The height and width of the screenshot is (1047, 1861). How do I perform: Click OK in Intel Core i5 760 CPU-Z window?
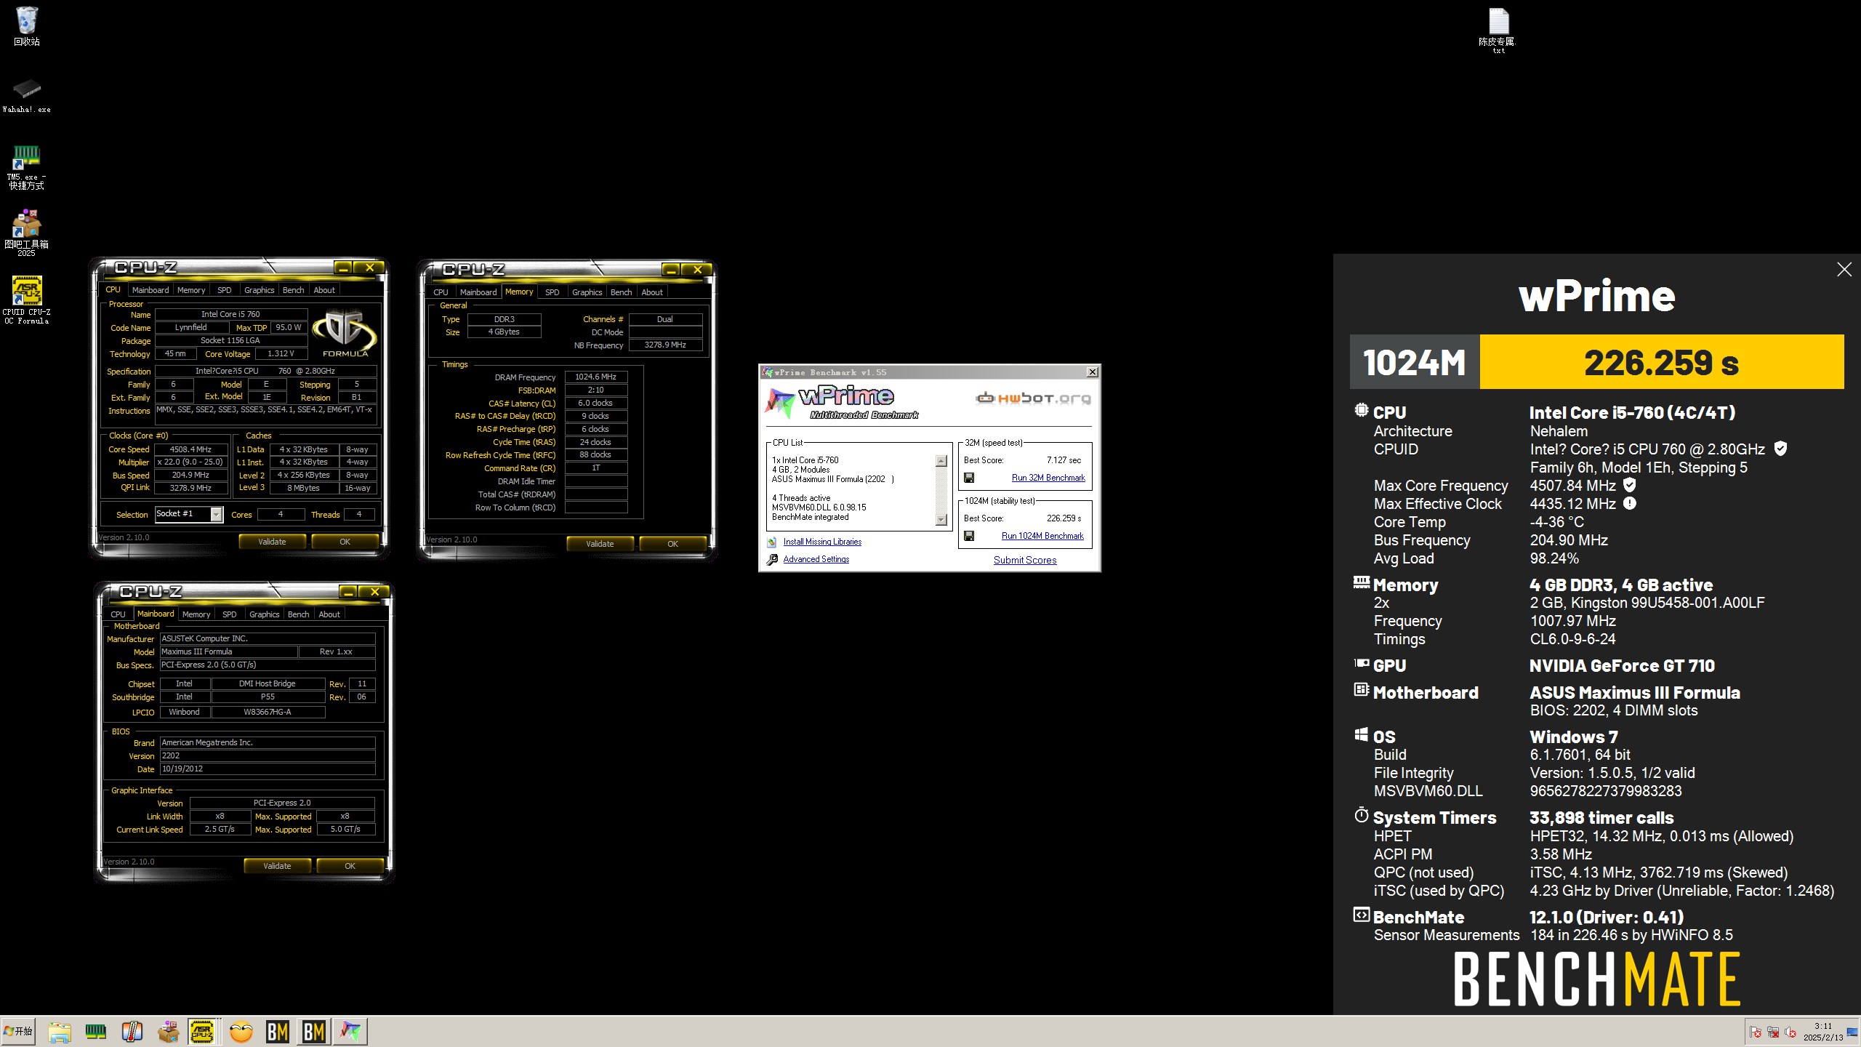[x=345, y=542]
